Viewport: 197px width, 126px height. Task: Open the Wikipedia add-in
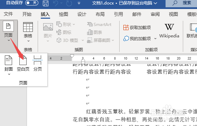169,31
